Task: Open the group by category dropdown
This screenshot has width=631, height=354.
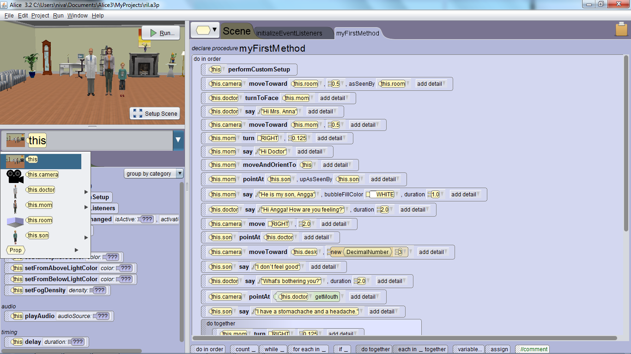Action: coord(153,173)
